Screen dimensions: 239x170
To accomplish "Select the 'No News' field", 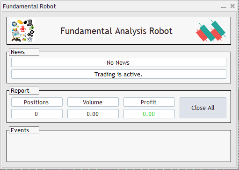I will 119,62.
